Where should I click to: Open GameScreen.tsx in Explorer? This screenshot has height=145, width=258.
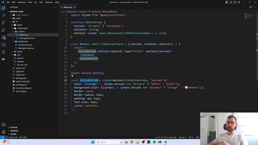[25, 45]
